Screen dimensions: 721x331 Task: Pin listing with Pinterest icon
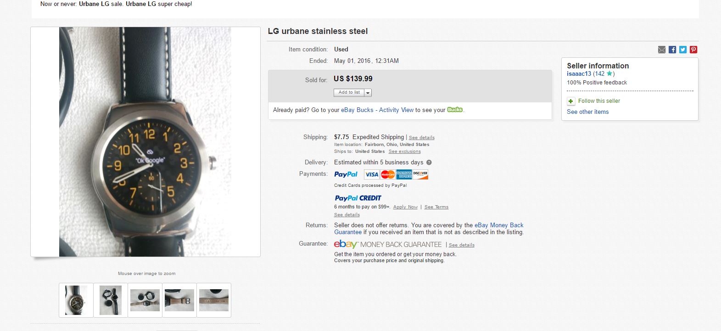[x=693, y=50]
